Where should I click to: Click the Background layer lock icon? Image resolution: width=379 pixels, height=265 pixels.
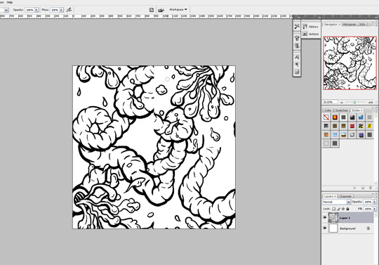(x=368, y=228)
